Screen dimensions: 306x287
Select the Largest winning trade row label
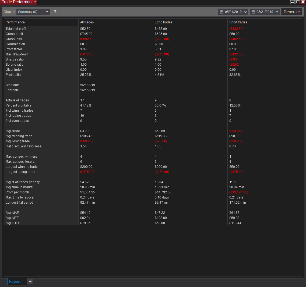[22, 166]
